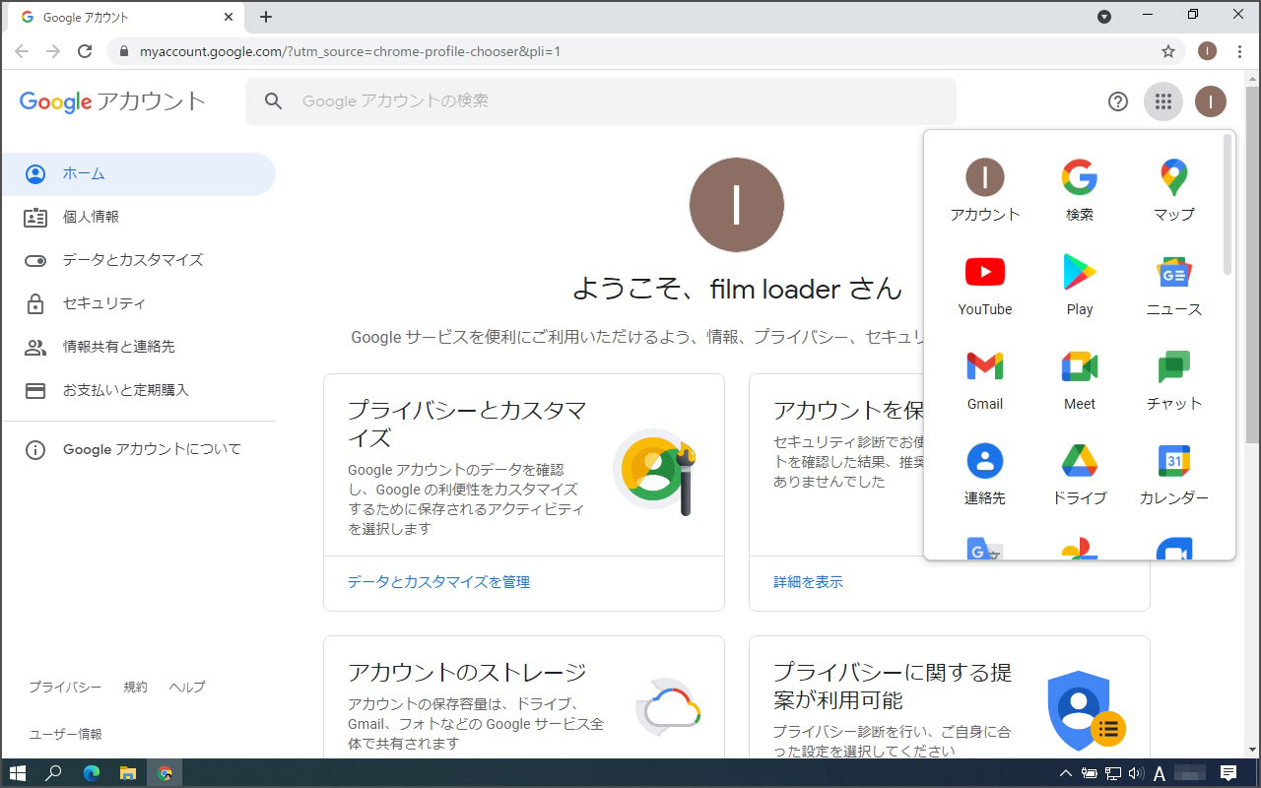Open the Chrome tab search dropdown arrow

tap(1104, 16)
